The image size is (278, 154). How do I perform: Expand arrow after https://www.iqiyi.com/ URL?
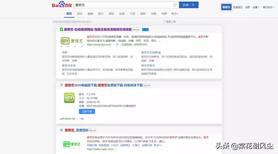(113, 45)
